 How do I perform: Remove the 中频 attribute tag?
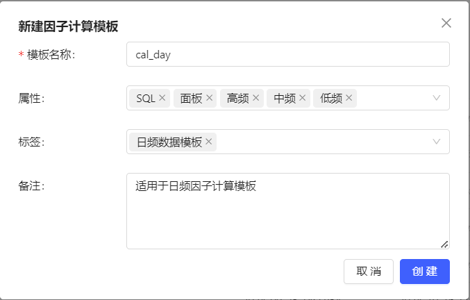(302, 98)
